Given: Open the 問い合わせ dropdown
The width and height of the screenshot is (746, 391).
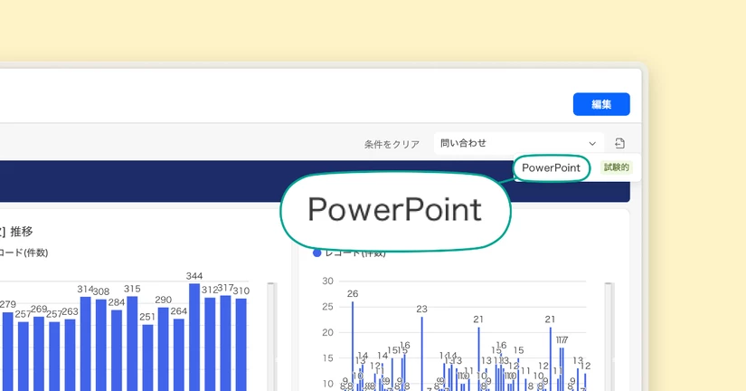Looking at the screenshot, I should 519,143.
